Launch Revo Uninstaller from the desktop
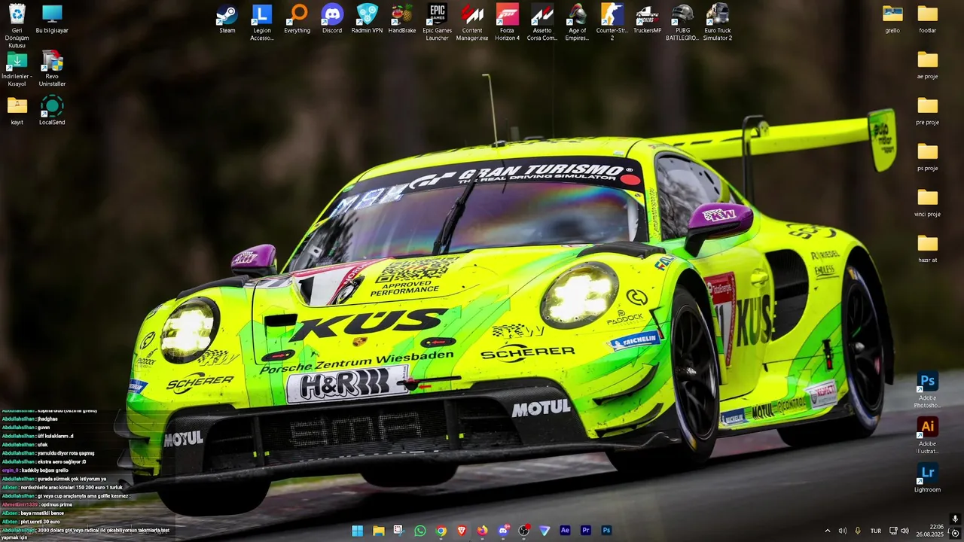 tap(52, 68)
